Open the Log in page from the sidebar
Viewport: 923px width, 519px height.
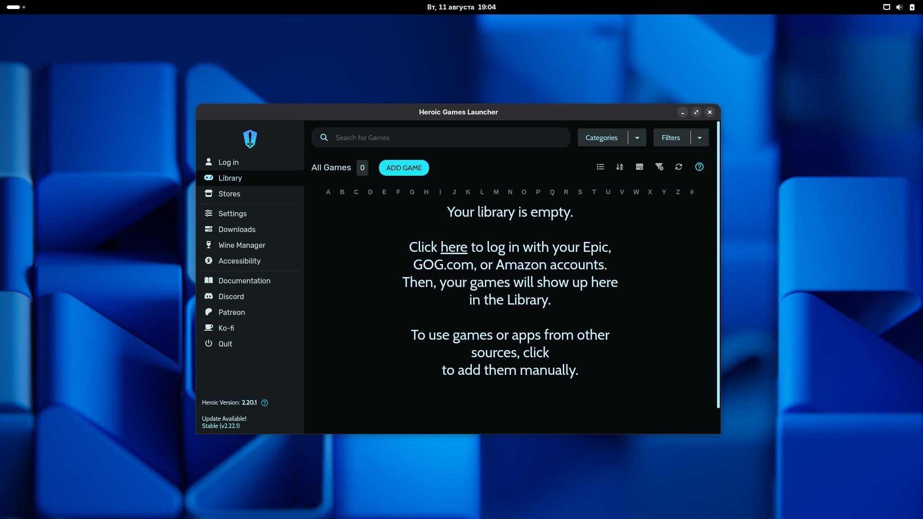(x=250, y=162)
